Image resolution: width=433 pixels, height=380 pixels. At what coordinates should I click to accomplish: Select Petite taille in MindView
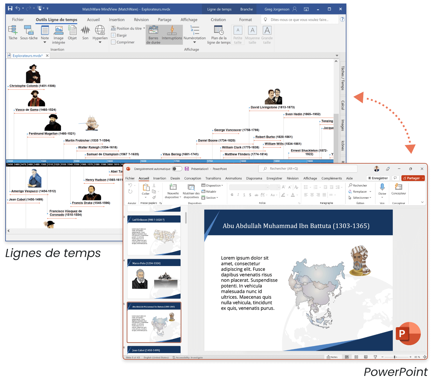[x=238, y=35]
